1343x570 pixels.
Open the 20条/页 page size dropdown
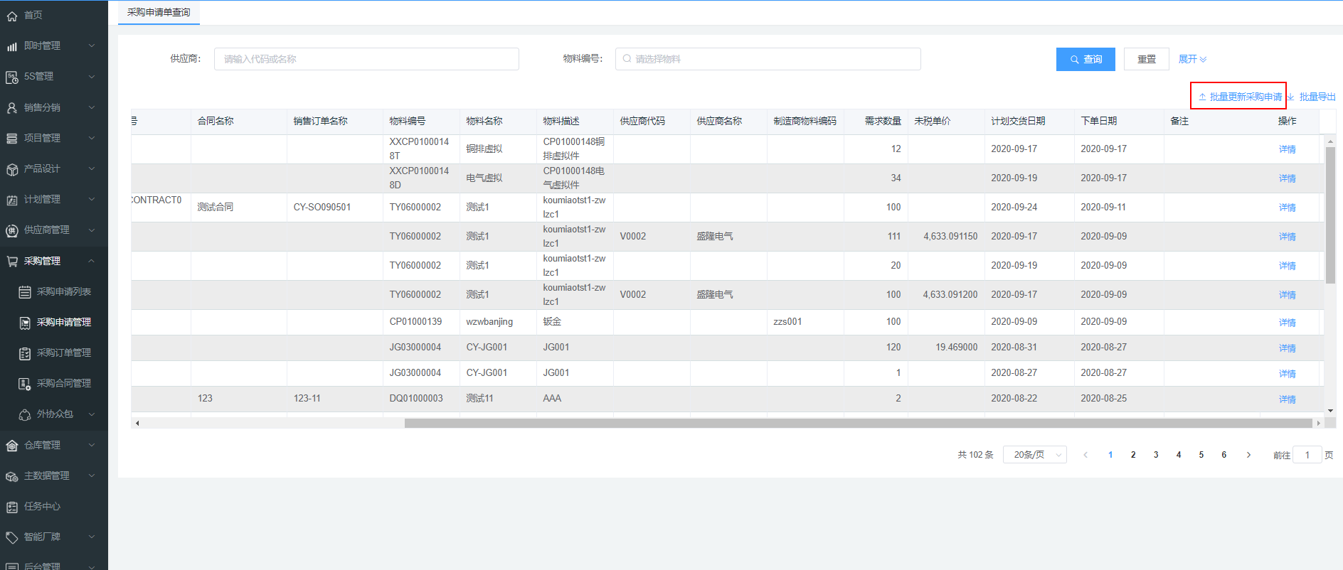click(x=1034, y=455)
